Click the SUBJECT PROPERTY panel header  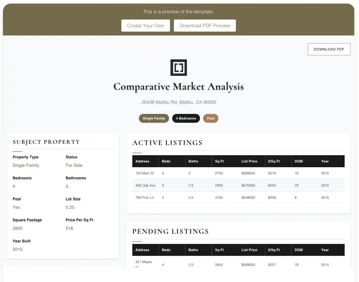point(46,142)
